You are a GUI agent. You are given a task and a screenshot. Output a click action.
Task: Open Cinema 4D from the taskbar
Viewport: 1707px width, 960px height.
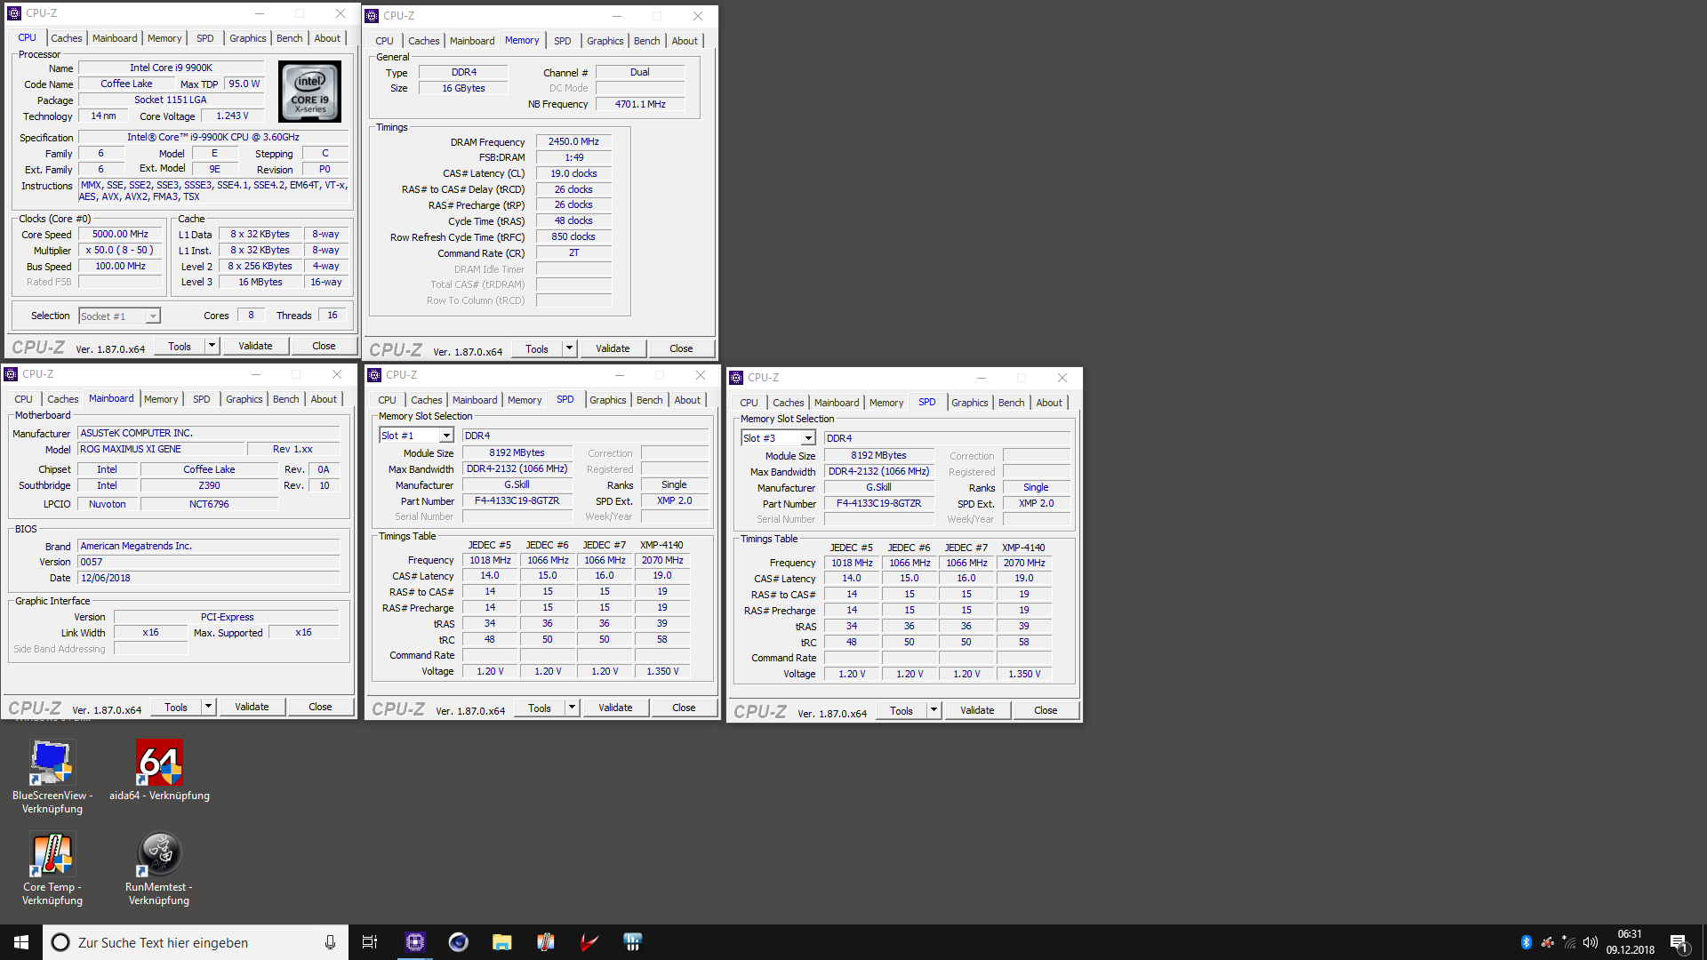click(458, 942)
